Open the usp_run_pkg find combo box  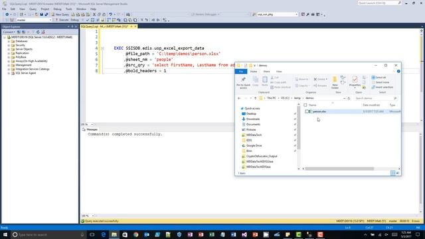pos(277,15)
